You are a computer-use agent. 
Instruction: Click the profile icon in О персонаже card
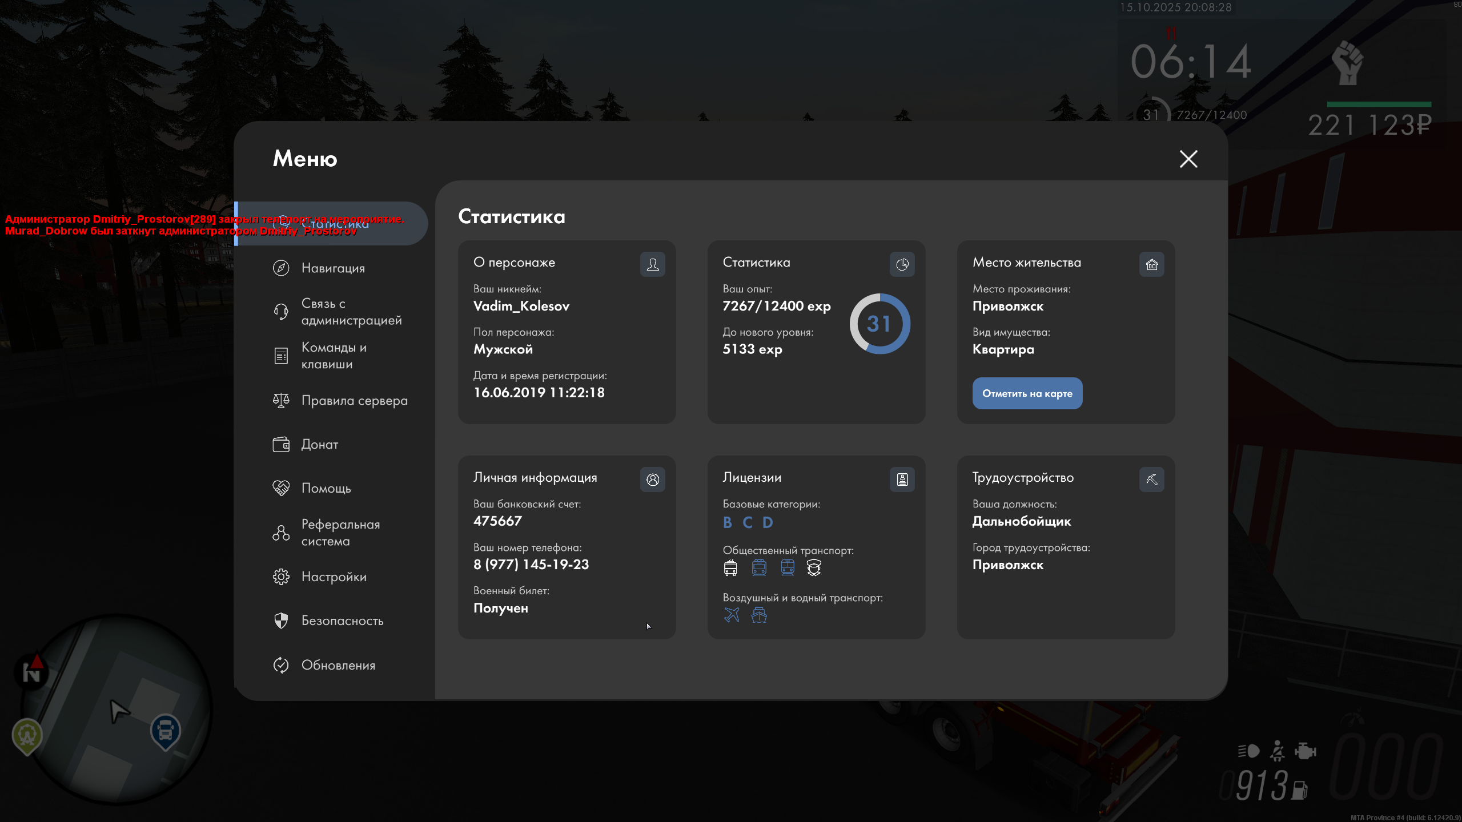pyautogui.click(x=652, y=264)
